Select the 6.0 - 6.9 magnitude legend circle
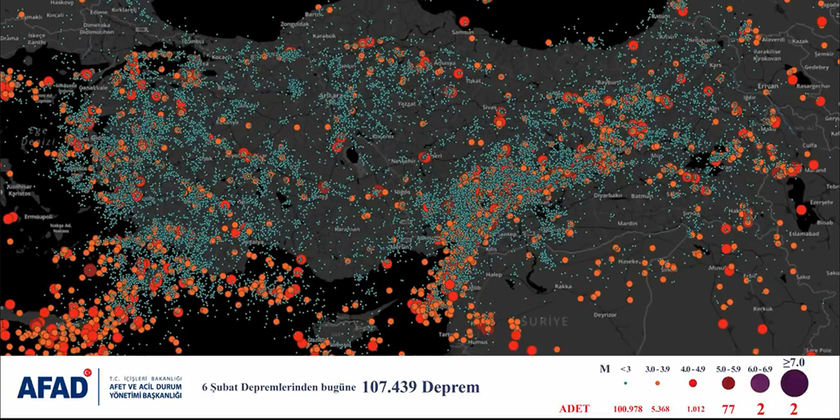The image size is (840, 420). pyautogui.click(x=760, y=383)
